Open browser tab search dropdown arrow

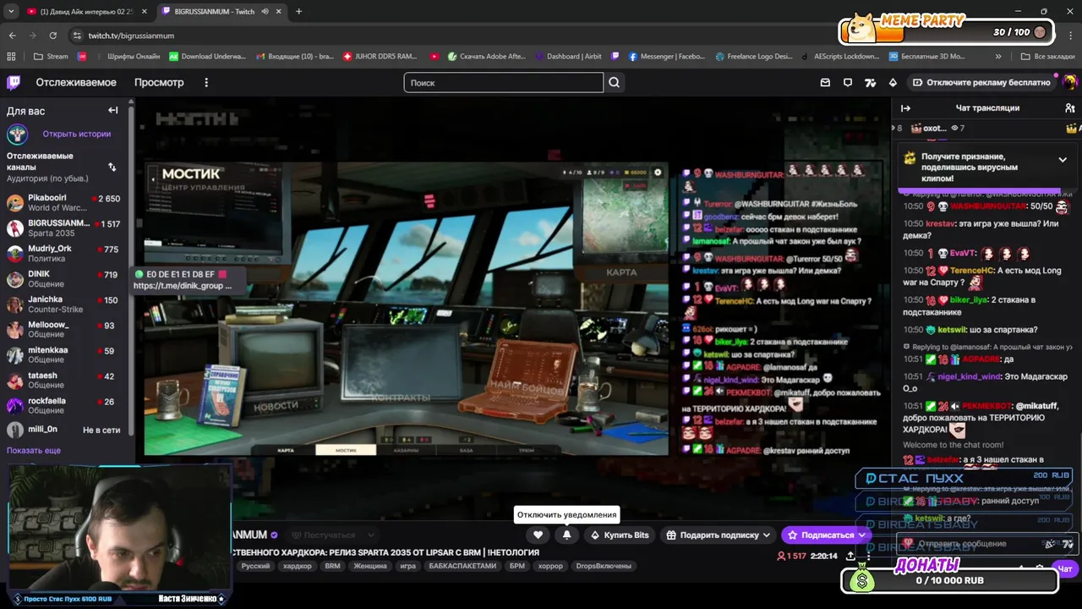pyautogui.click(x=11, y=11)
